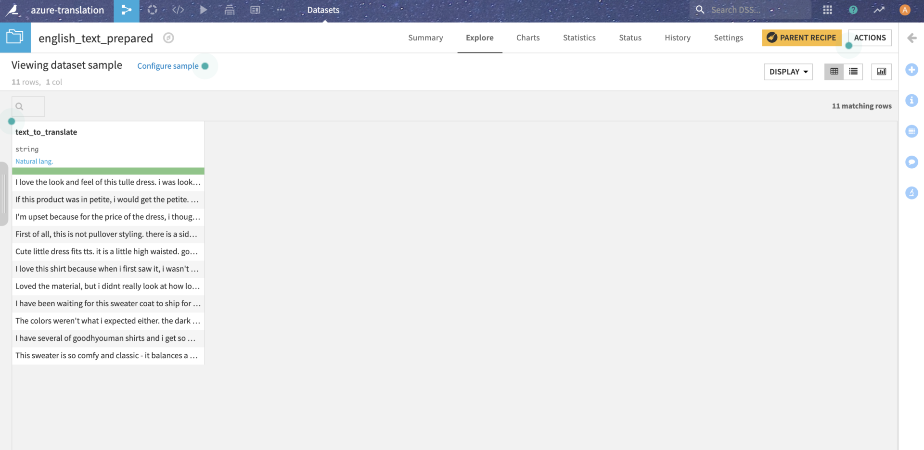Expand the DISPLAY dropdown
The height and width of the screenshot is (450, 924).
click(x=788, y=72)
